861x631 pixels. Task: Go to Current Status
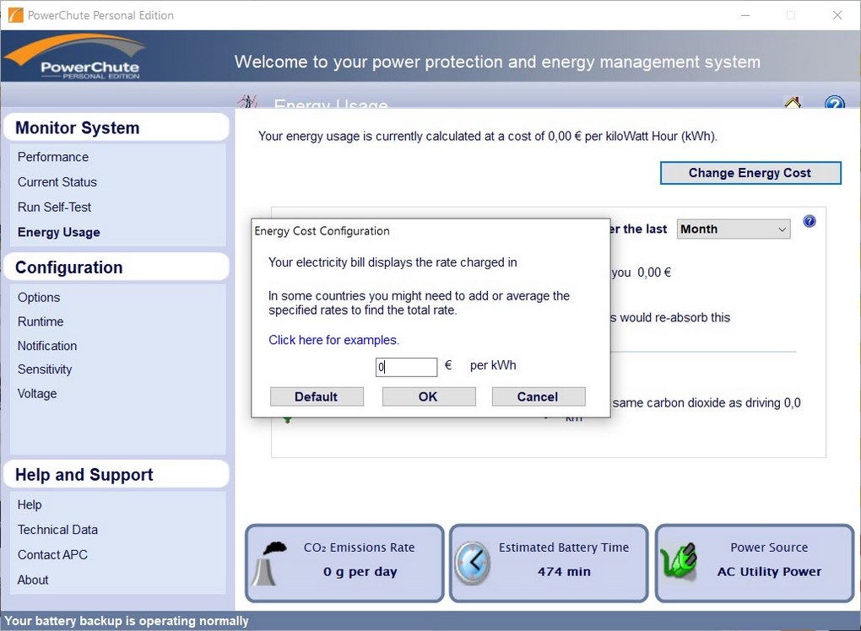[x=57, y=182]
